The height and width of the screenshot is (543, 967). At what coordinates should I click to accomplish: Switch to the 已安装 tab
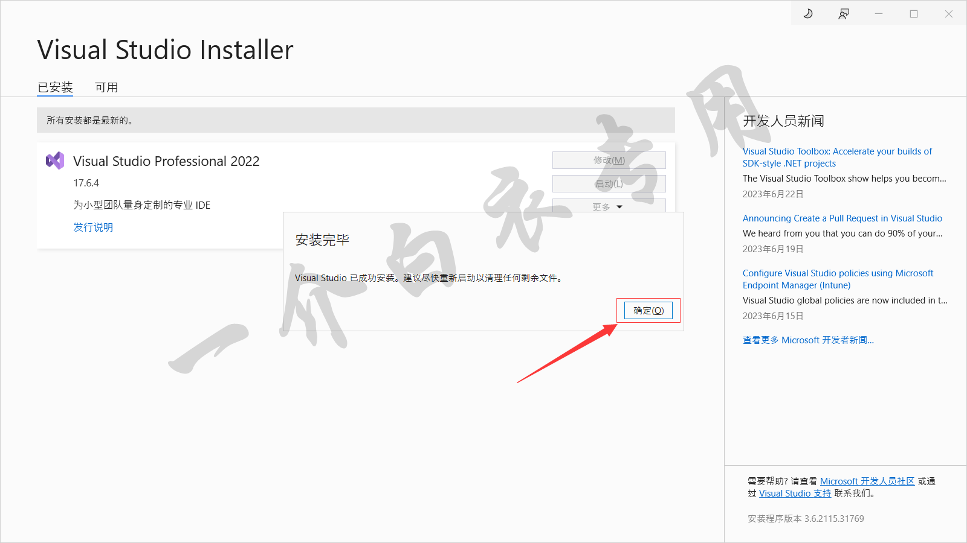[55, 87]
